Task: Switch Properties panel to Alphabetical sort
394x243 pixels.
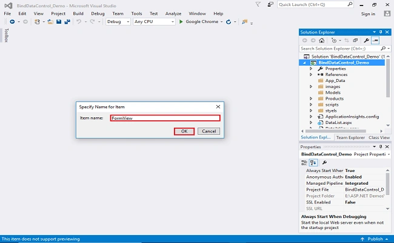Action: (313, 163)
